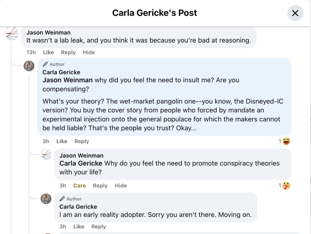Hide Jason's conspiracy theories reply
Image resolution: width=311 pixels, height=234 pixels.
[121, 186]
